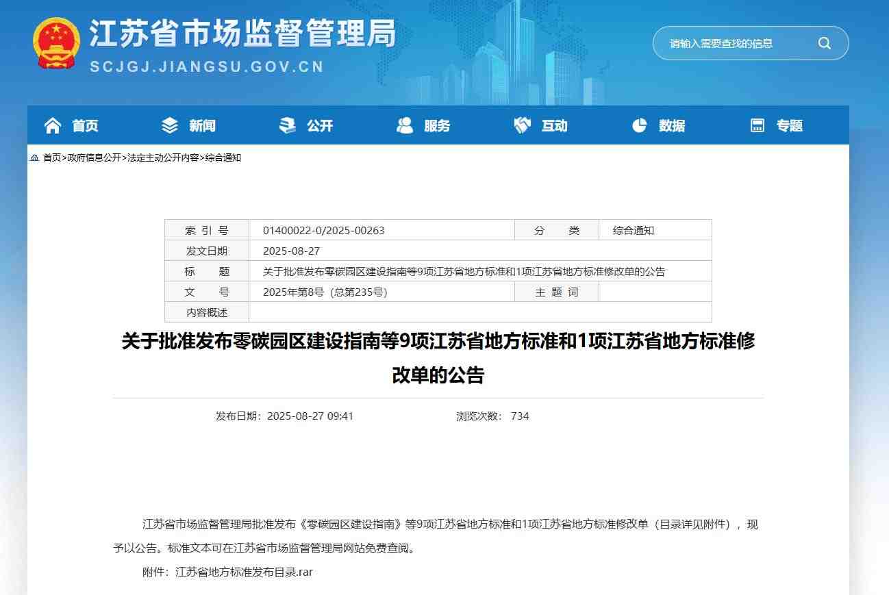This screenshot has width=889, height=595.
Task: Click the site title 江苏省市场监督管理局
Action: (x=243, y=33)
